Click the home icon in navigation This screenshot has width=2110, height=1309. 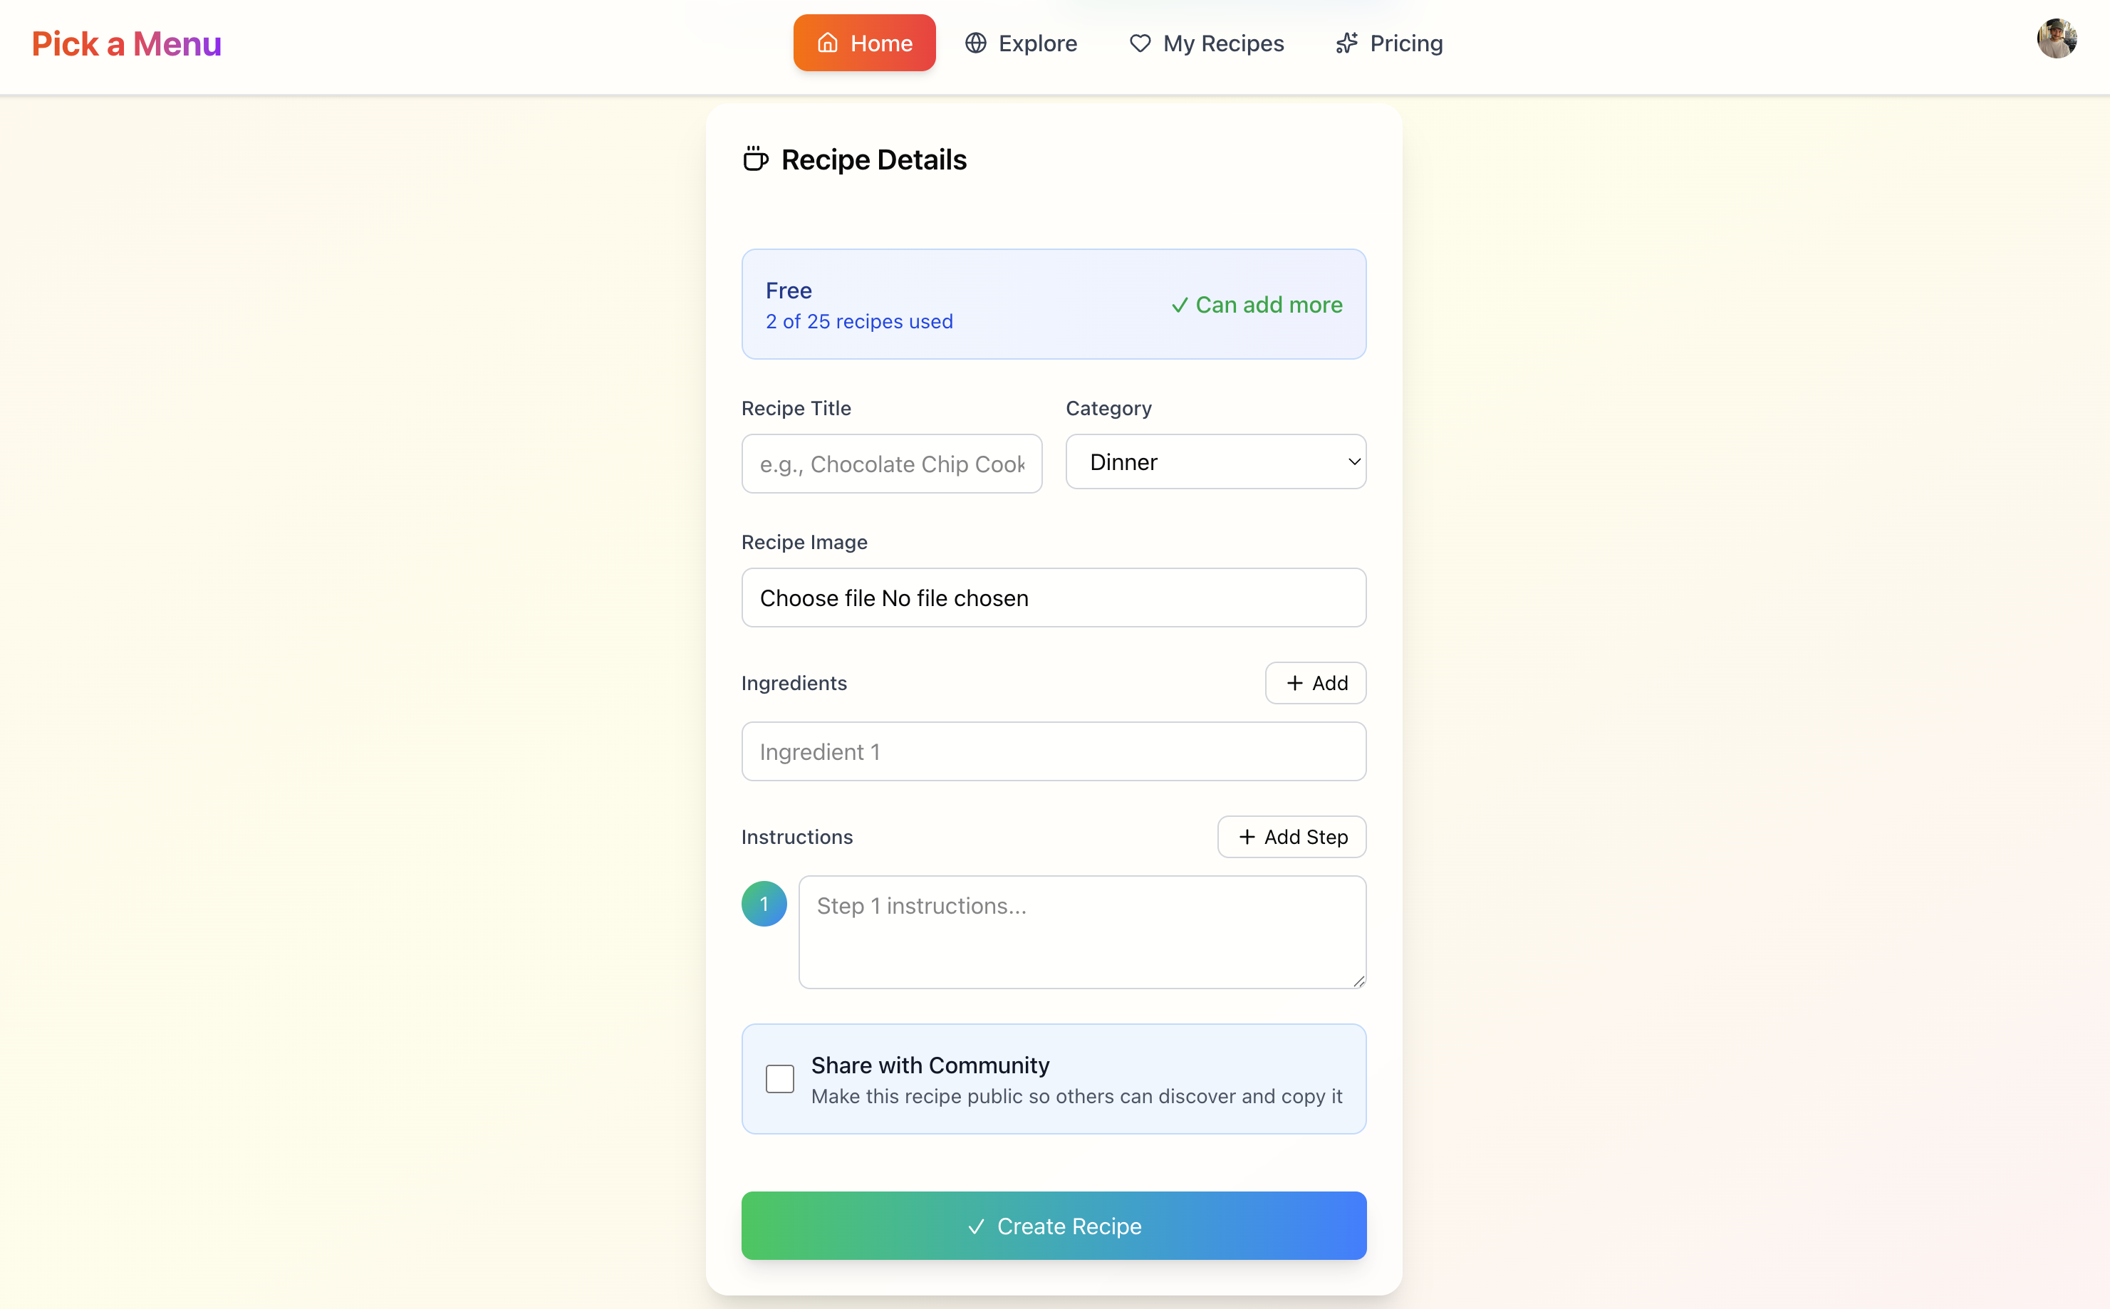pos(828,43)
